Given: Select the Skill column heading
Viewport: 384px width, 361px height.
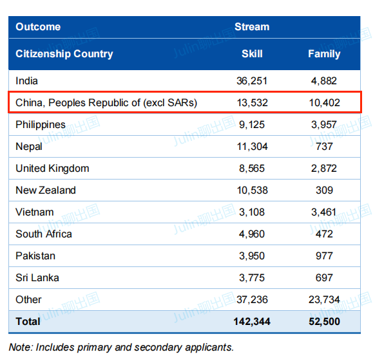Looking at the screenshot, I should tap(252, 54).
